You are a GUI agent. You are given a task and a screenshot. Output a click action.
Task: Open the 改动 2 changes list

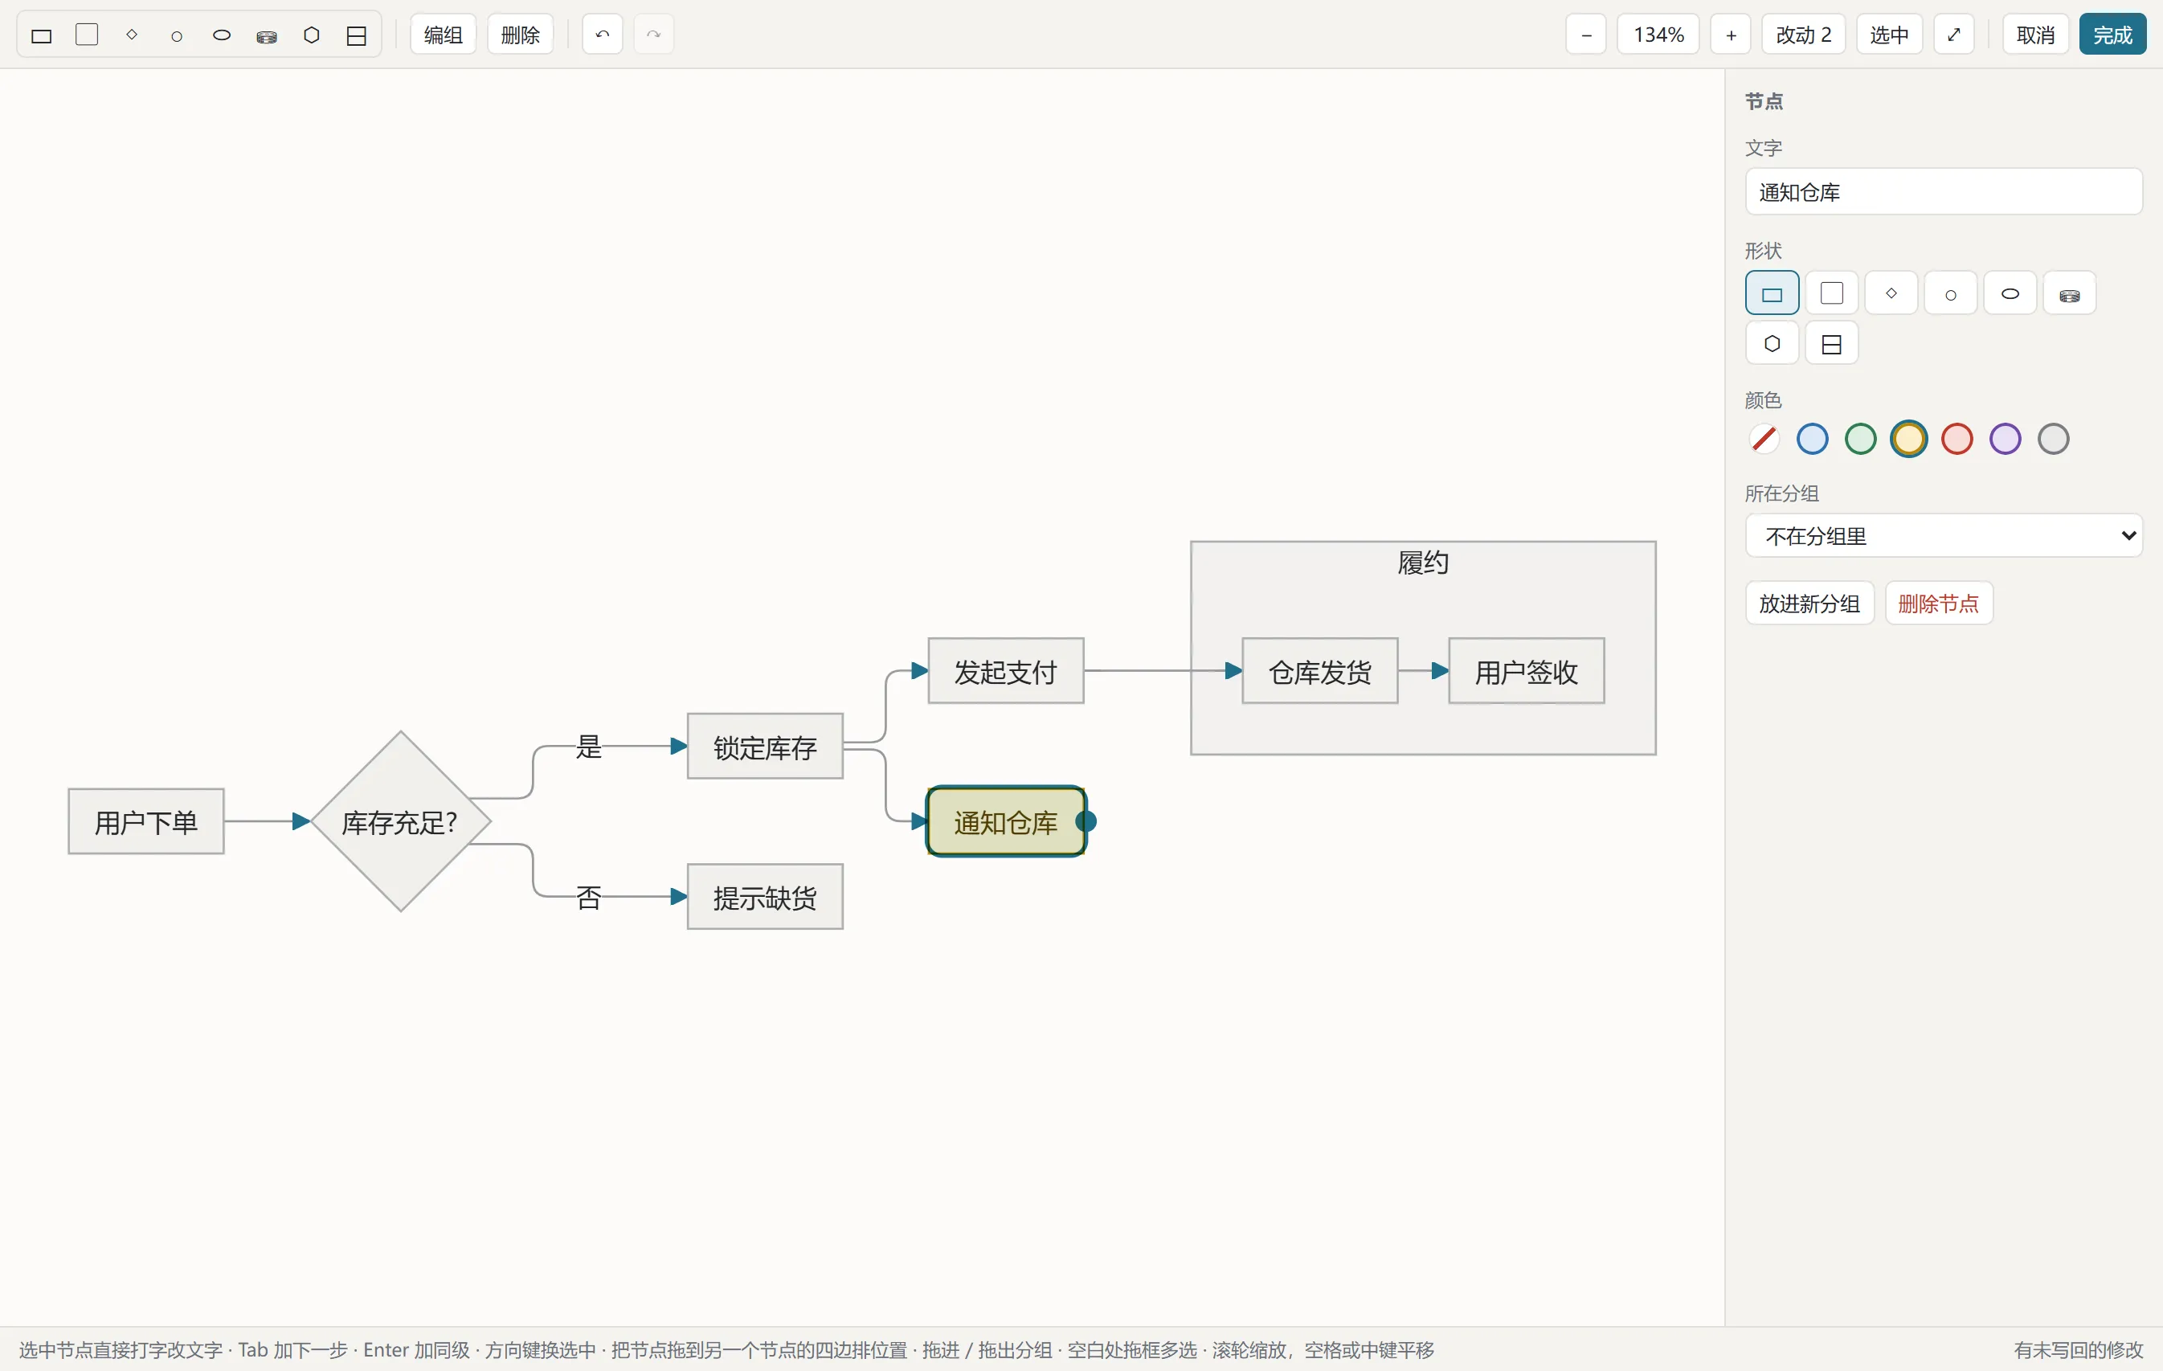(1803, 35)
